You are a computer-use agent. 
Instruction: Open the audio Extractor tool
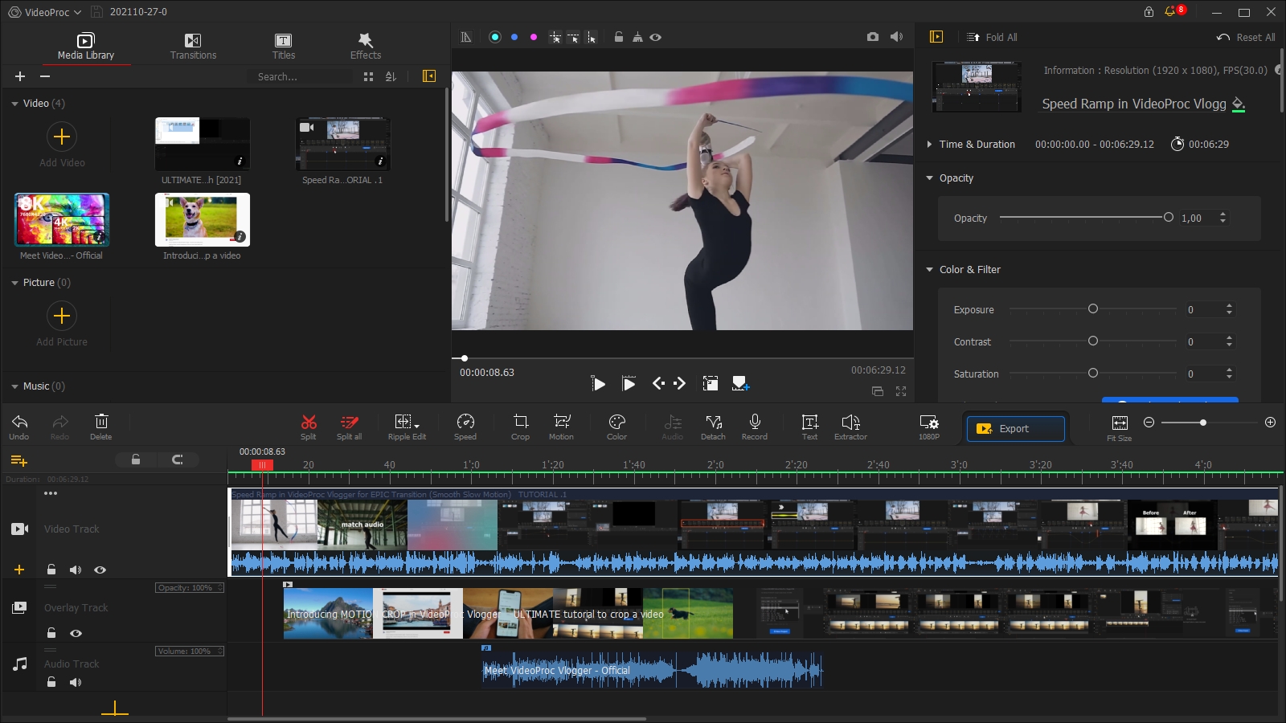coord(850,427)
